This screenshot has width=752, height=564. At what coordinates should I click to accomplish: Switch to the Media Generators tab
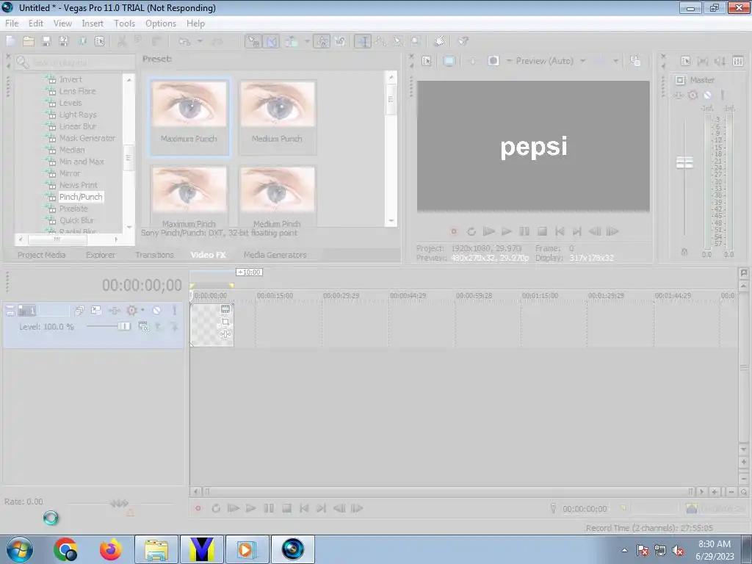(x=275, y=255)
